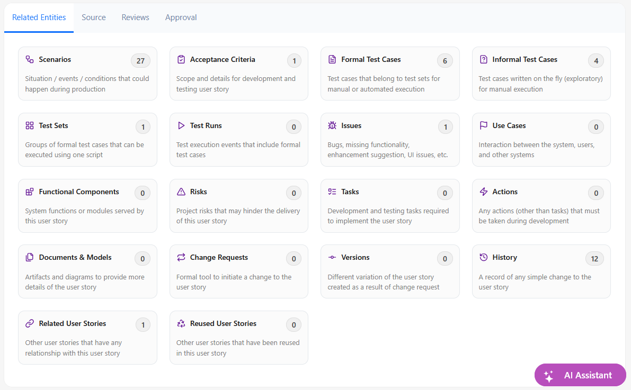The width and height of the screenshot is (631, 390).
Task: Switch to the Source tab
Action: pos(94,17)
